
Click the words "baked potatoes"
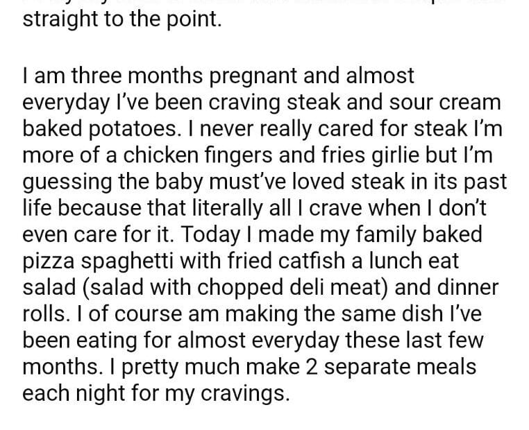[98, 128]
